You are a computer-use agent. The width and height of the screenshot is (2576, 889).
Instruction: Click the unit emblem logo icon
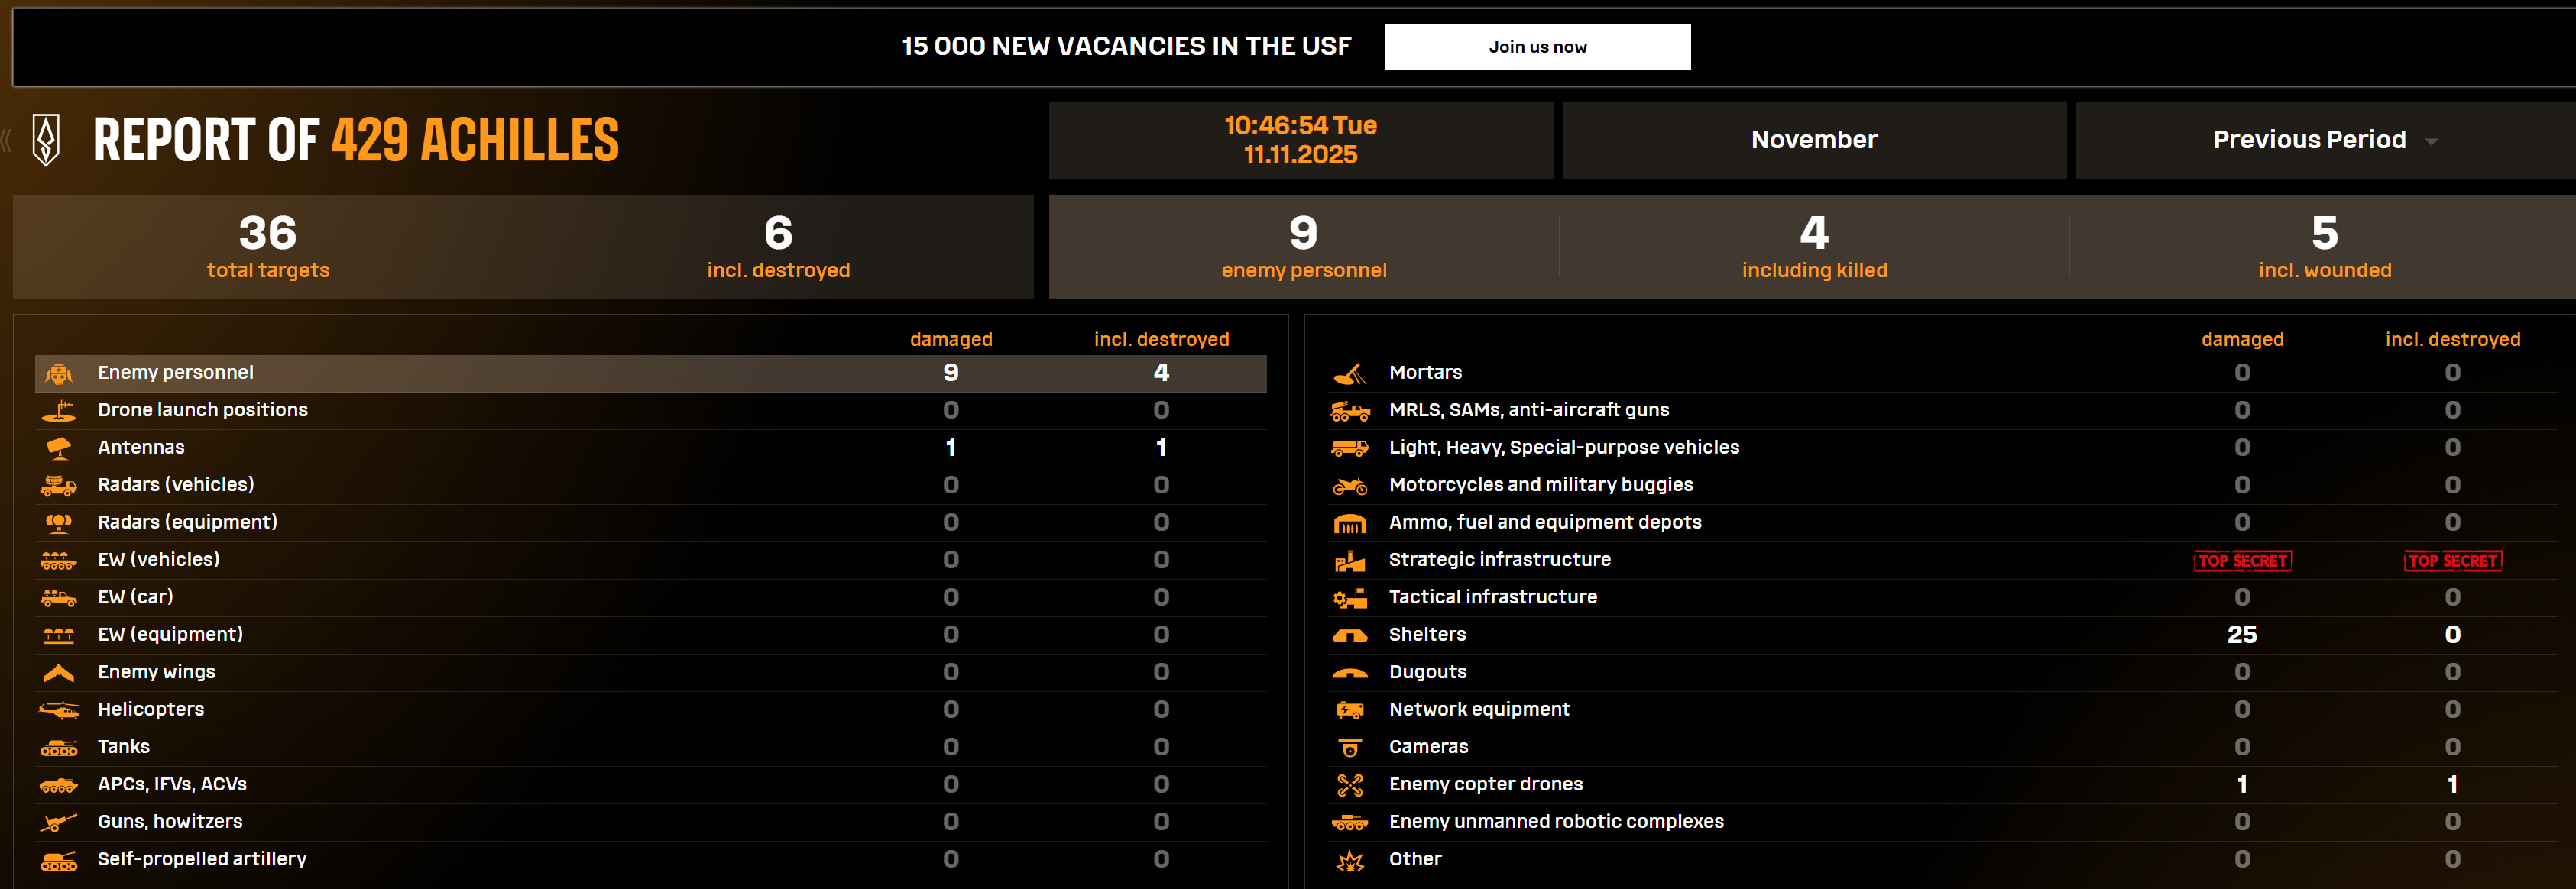46,140
